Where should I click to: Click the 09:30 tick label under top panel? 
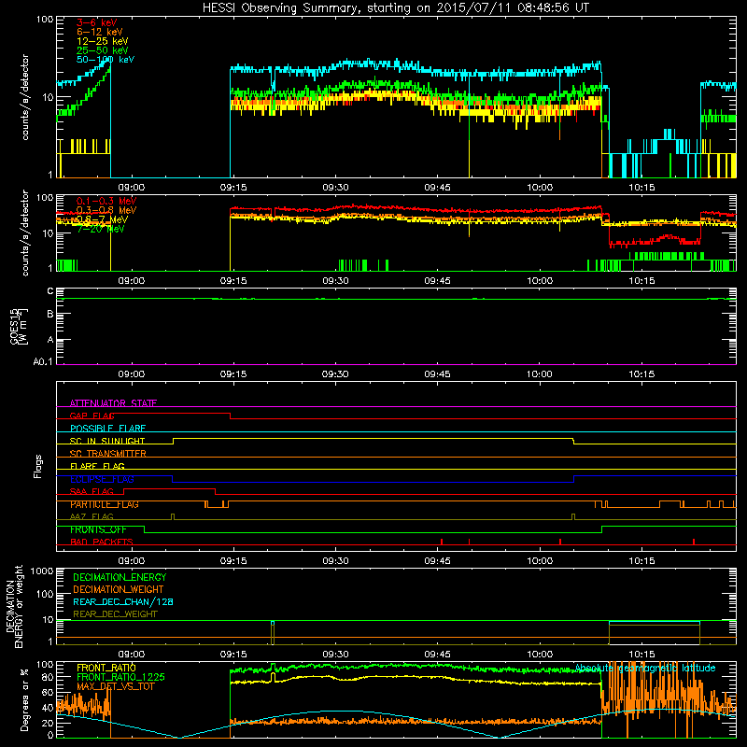pos(335,188)
